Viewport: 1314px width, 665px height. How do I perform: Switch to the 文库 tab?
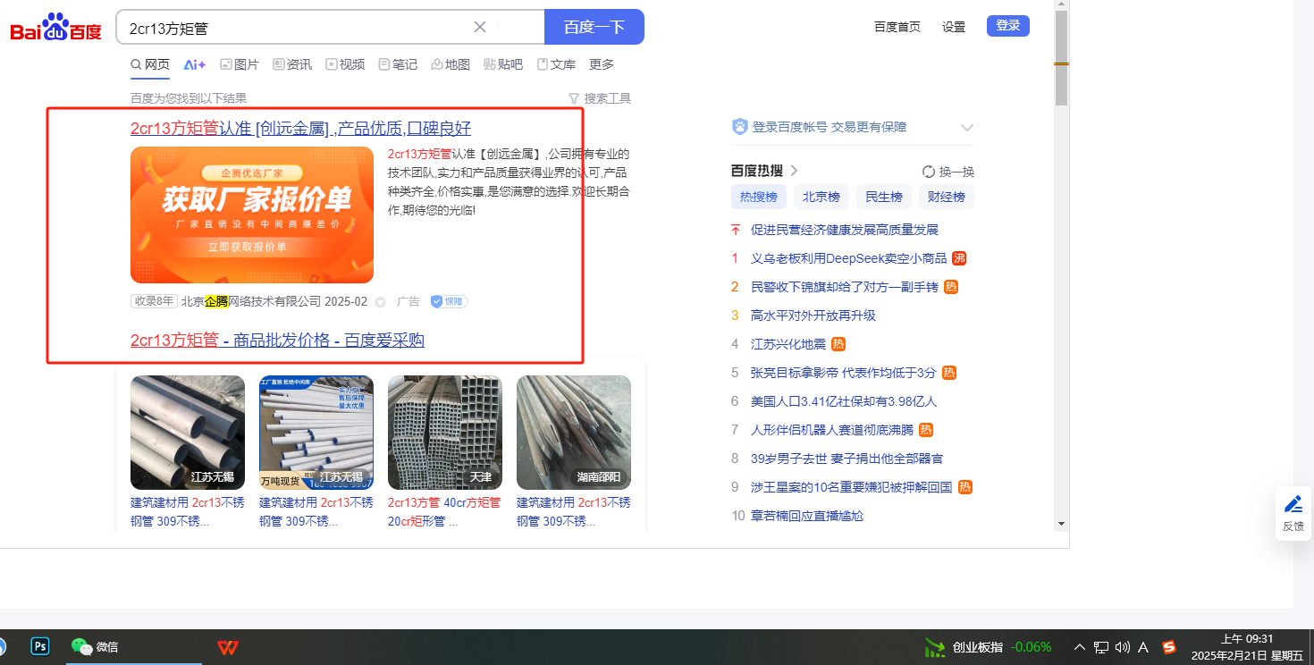(x=556, y=64)
